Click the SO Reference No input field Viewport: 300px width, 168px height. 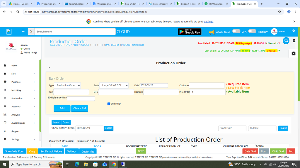coord(81,99)
